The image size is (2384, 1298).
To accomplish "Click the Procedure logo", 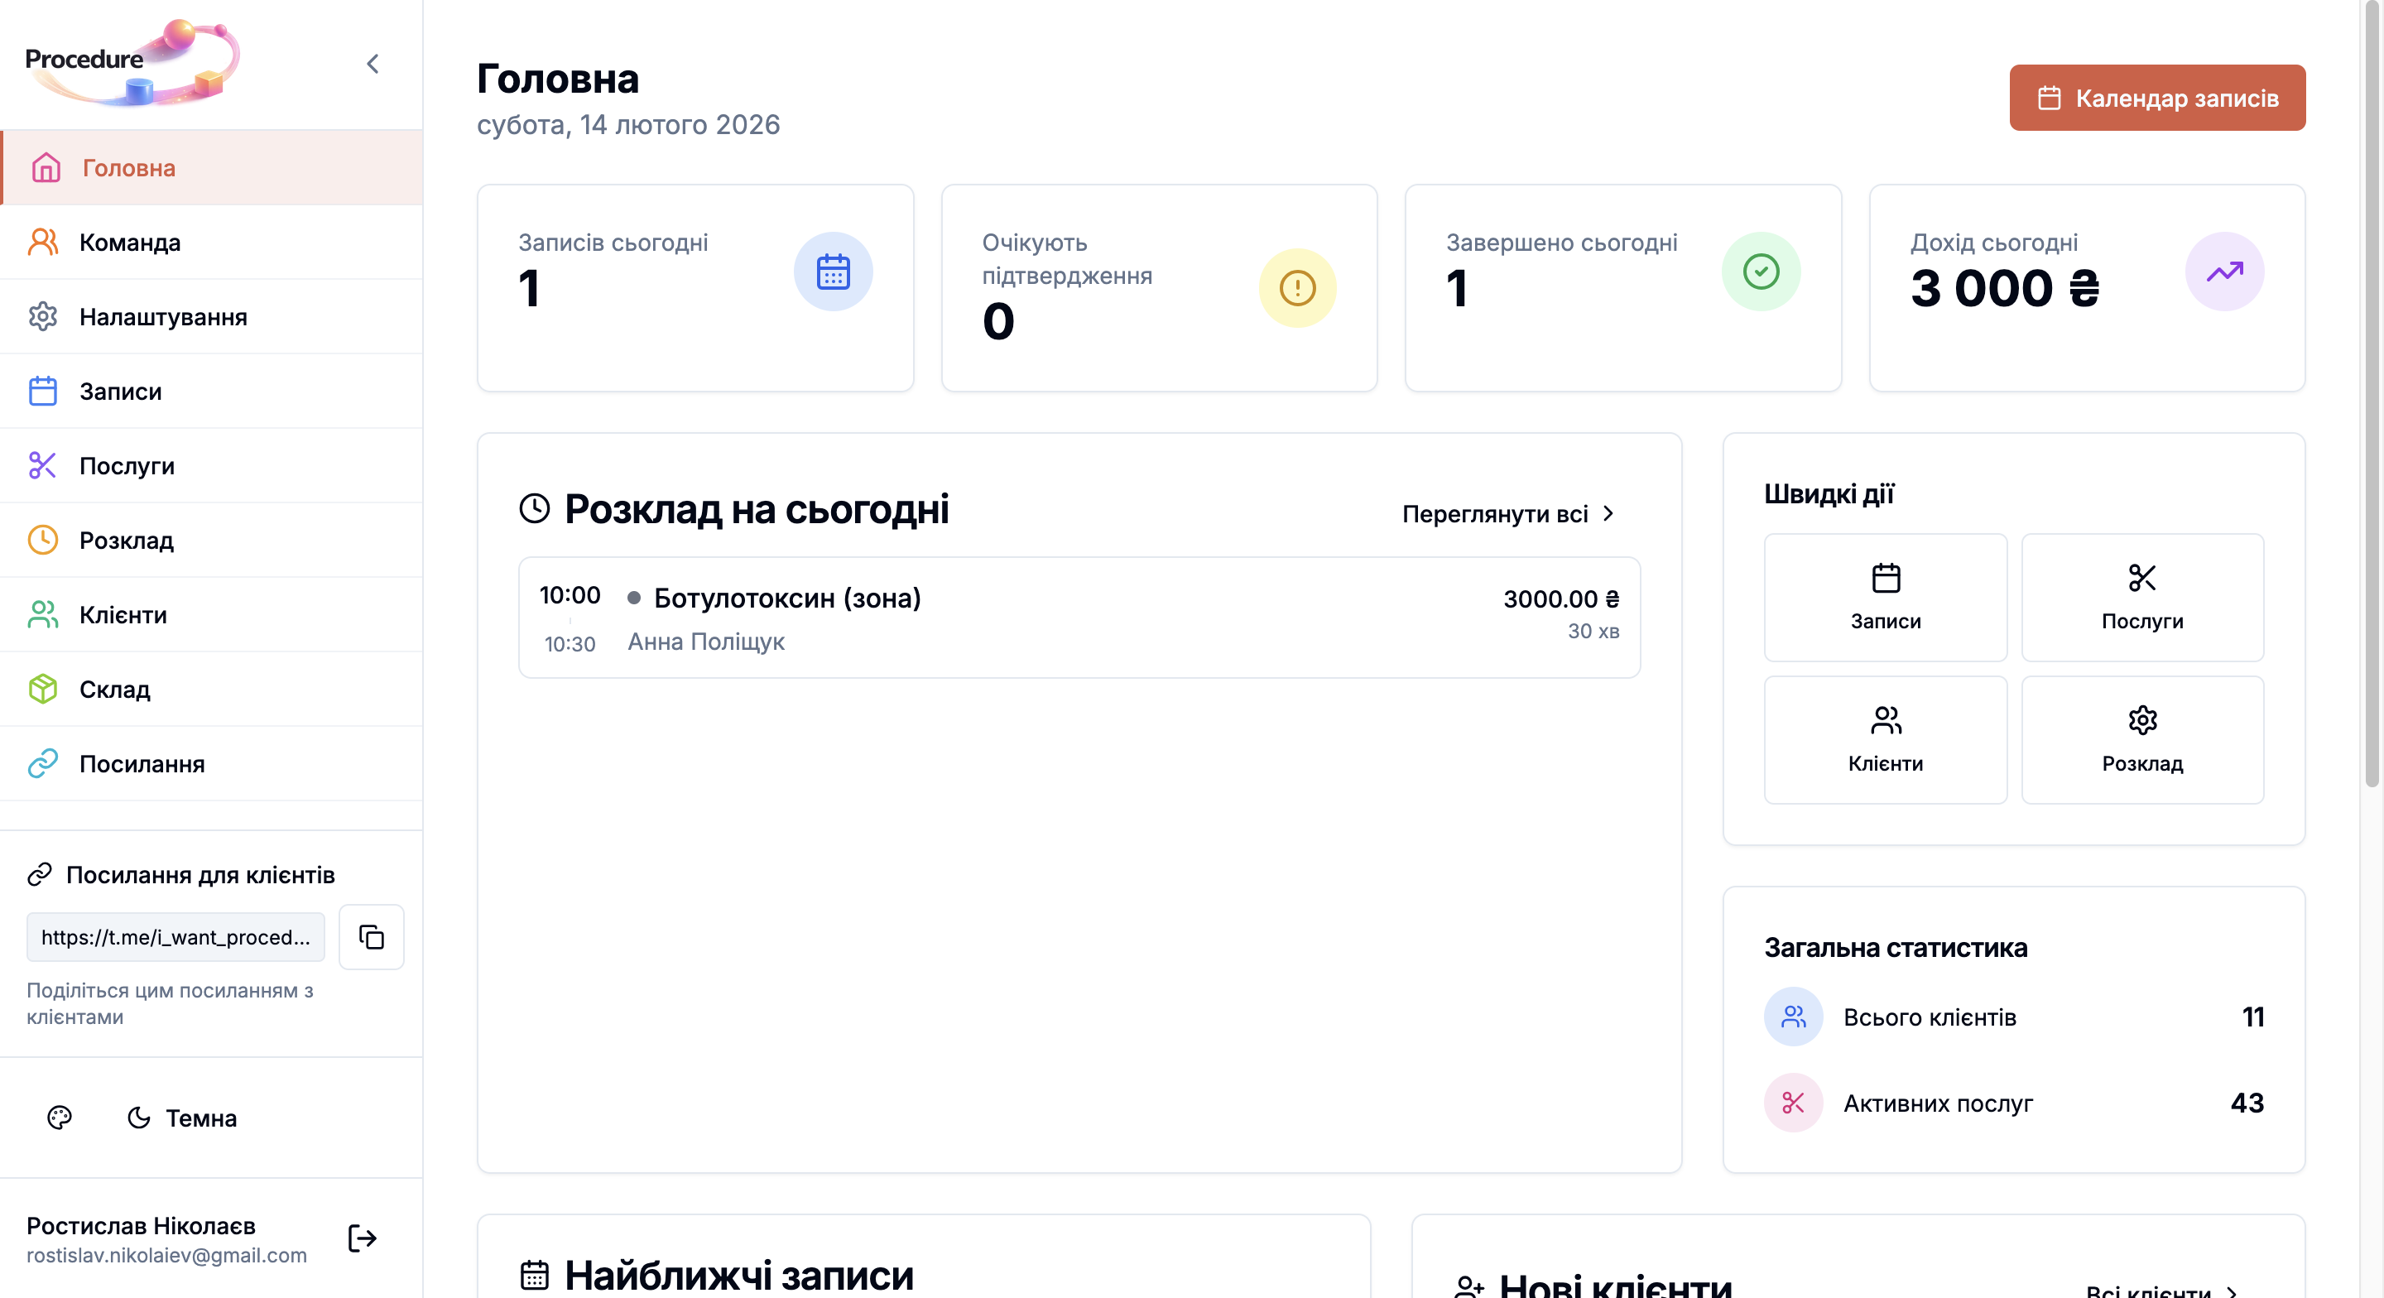I will tap(132, 61).
